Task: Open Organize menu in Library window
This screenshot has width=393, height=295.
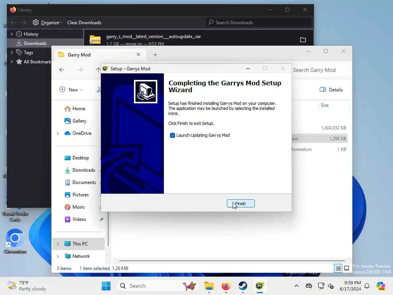Action: coord(47,23)
